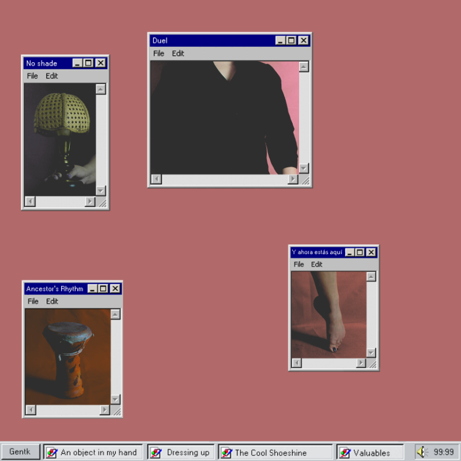Viewport: 461px width, 461px height.
Task: Click the scroll down arrow in No shade window
Action: point(100,191)
